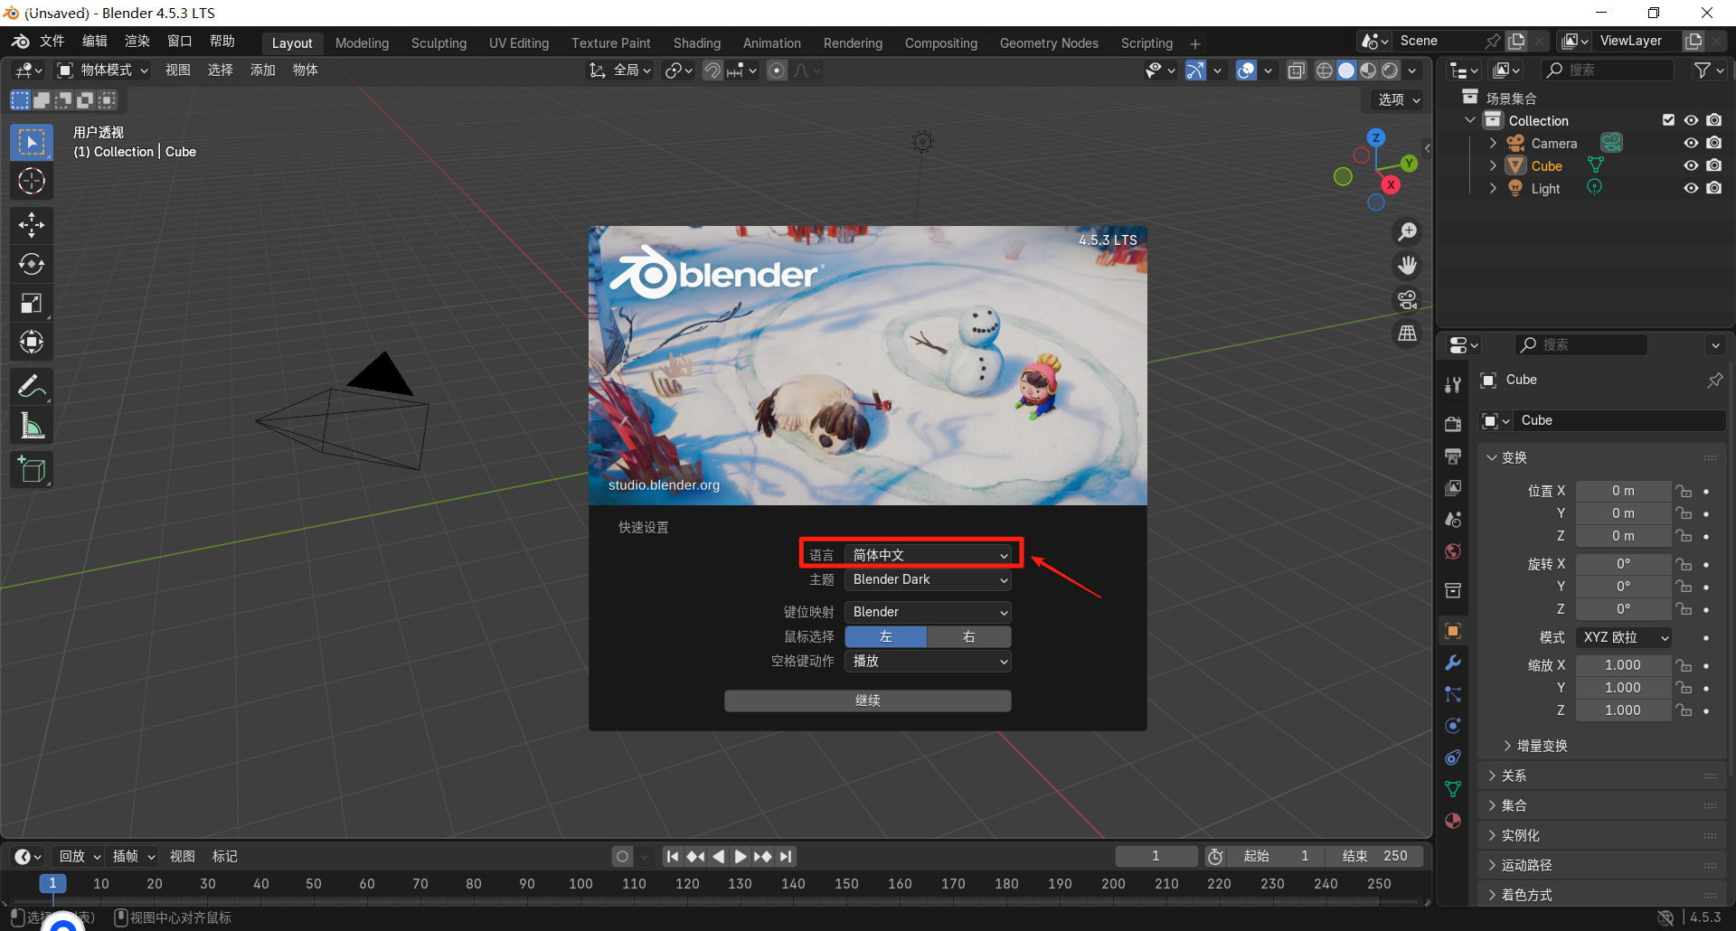Open the 主题 theme dropdown
This screenshot has height=931, width=1736.
pyautogui.click(x=927, y=579)
